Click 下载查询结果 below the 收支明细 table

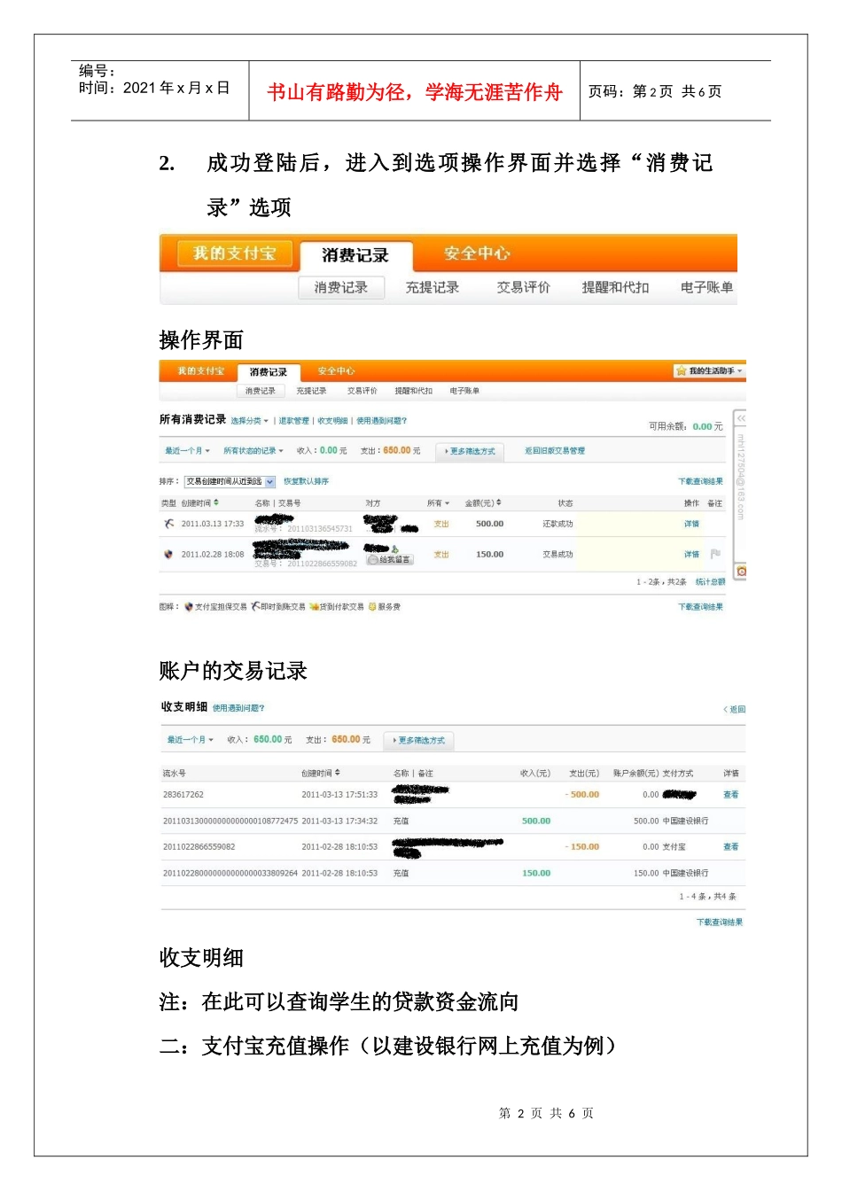pos(720,922)
